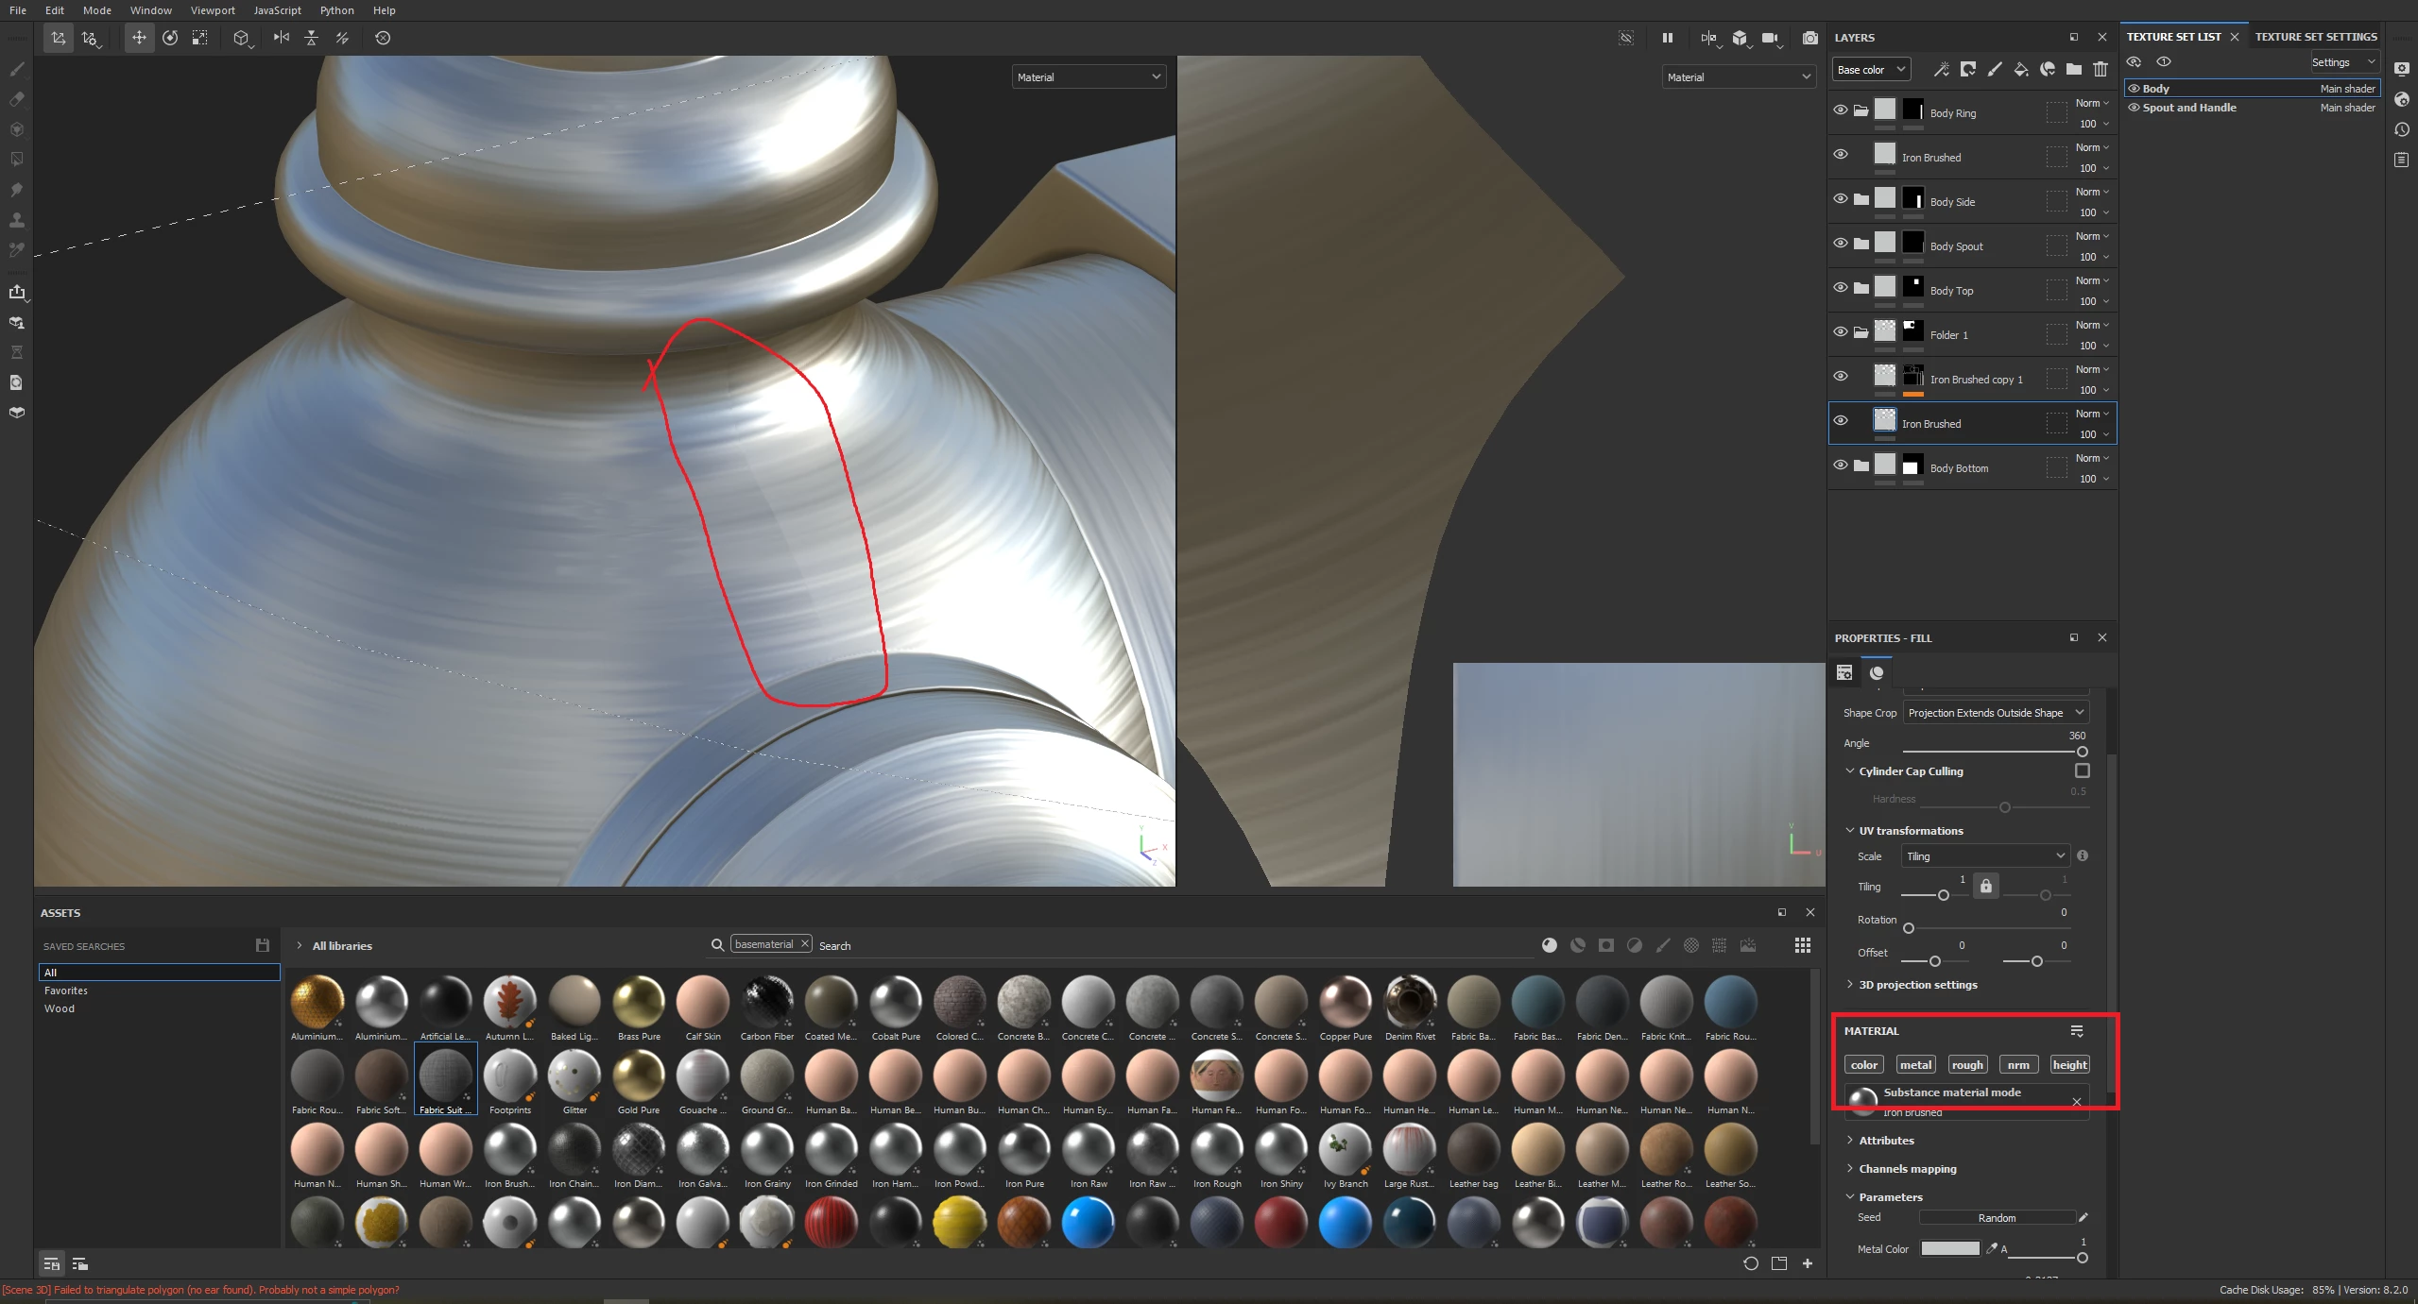Viewport: 2418px width, 1304px height.
Task: Select the Polygon Fill tool
Action: click(16, 160)
